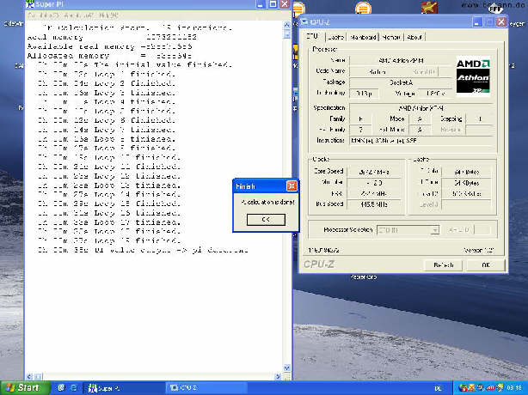Click the 'Socket A' package value in CPU-Z

(x=401, y=82)
